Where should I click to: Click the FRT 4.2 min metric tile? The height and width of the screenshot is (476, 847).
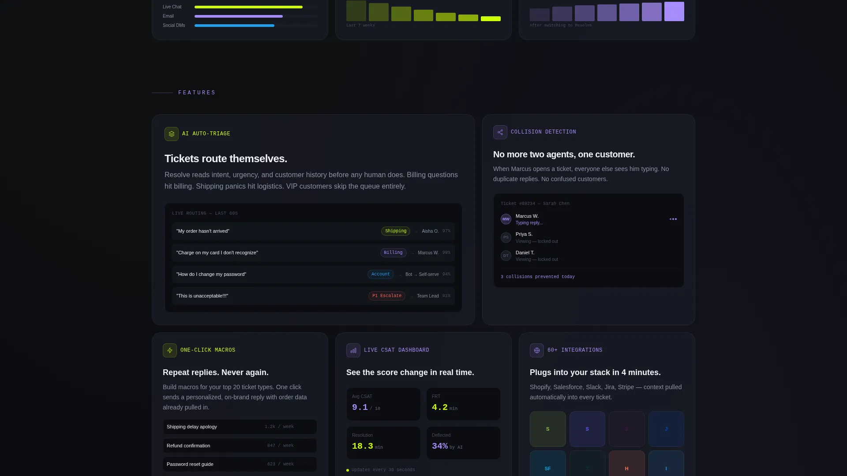(x=463, y=404)
